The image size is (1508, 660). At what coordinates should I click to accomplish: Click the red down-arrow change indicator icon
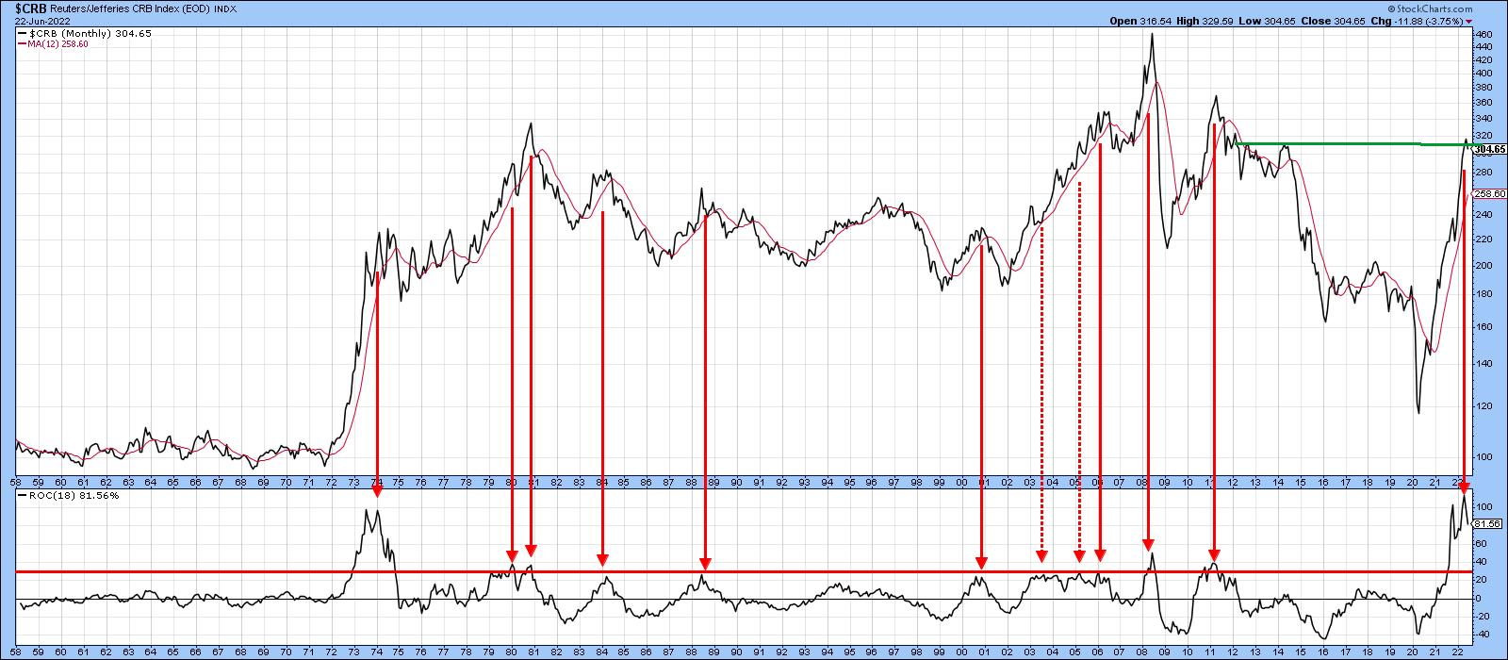pyautogui.click(x=1468, y=22)
